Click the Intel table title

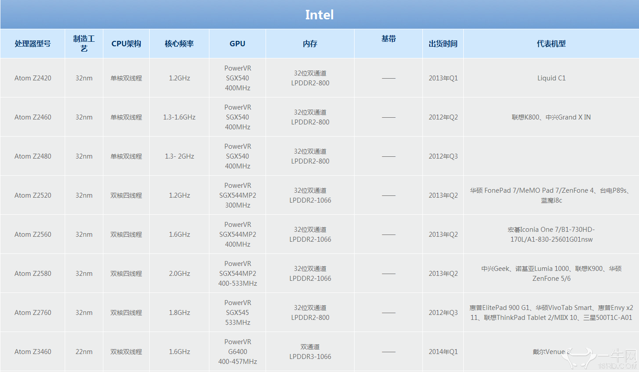click(x=319, y=15)
